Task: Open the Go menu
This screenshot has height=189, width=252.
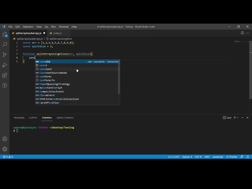Action: [x=46, y=27]
